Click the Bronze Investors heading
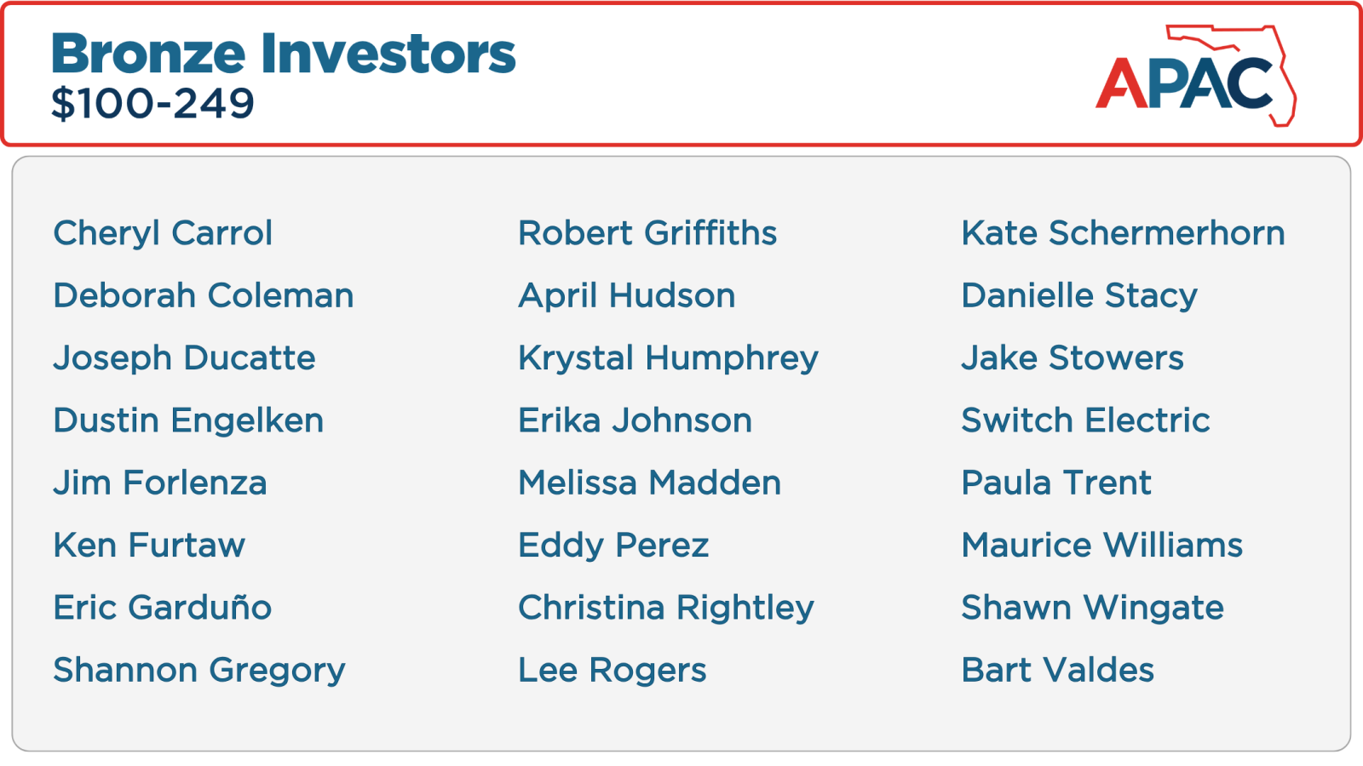The image size is (1363, 766). tap(283, 54)
